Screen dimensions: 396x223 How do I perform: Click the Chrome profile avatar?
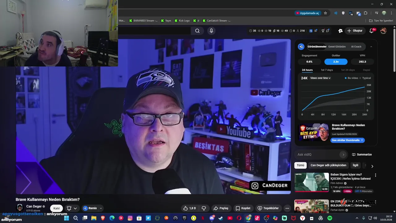(384, 13)
